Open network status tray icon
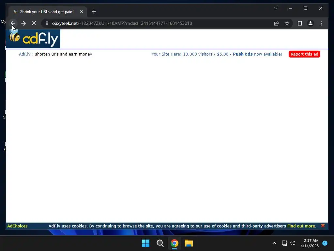Viewport: 334px width, 251px height. click(284, 243)
